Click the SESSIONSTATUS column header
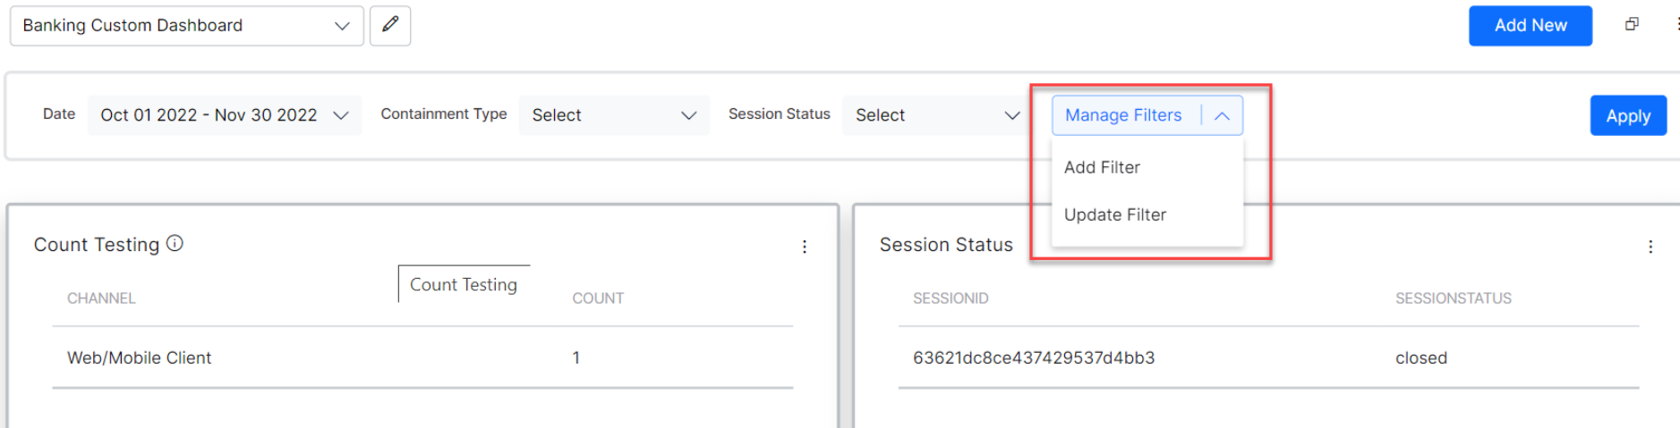The height and width of the screenshot is (428, 1680). click(1453, 298)
